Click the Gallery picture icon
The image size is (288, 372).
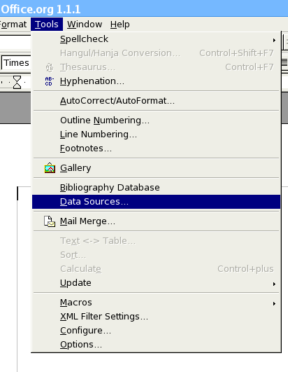coord(50,167)
